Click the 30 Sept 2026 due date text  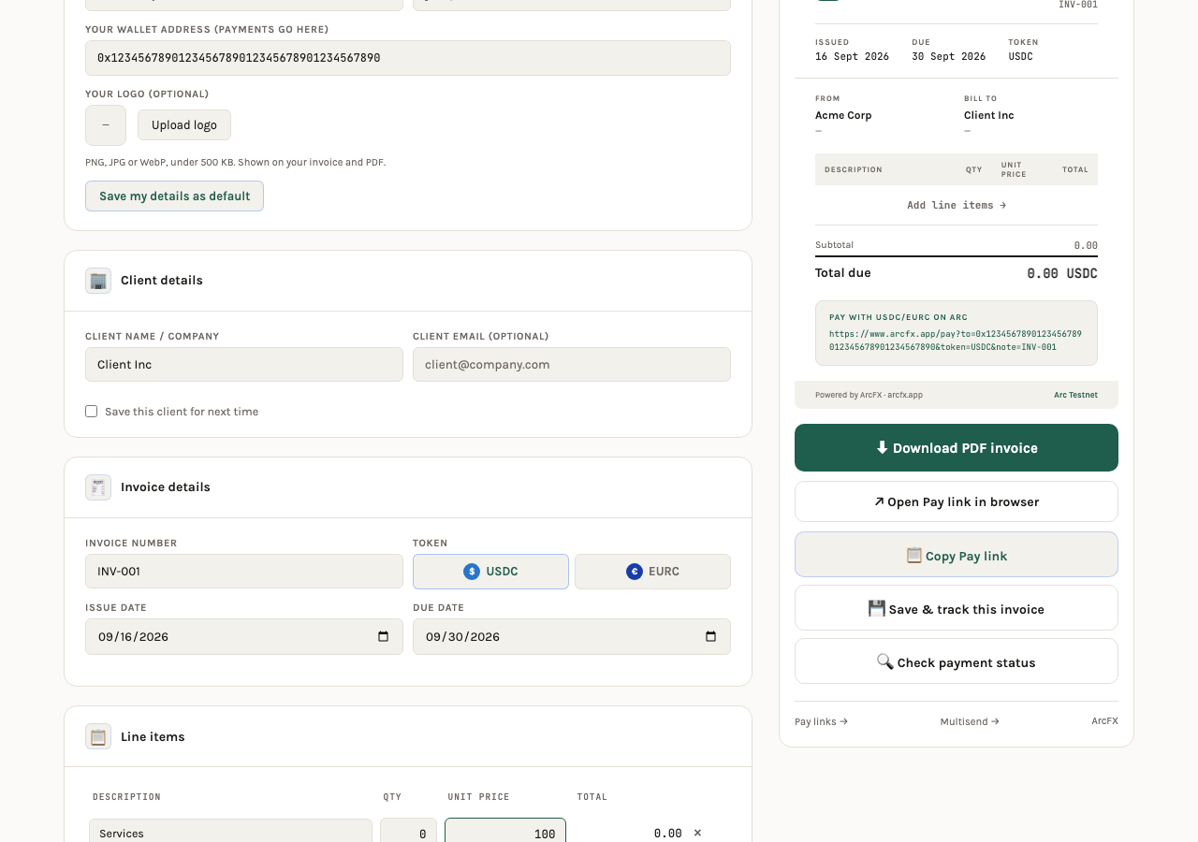(x=949, y=56)
